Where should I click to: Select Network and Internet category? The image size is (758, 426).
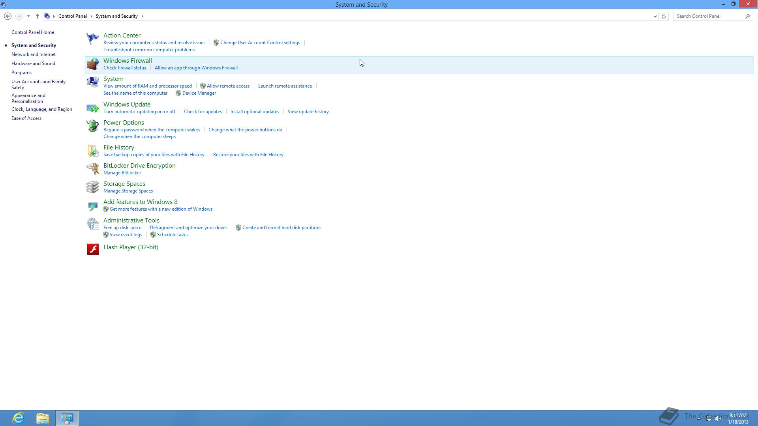pos(34,54)
